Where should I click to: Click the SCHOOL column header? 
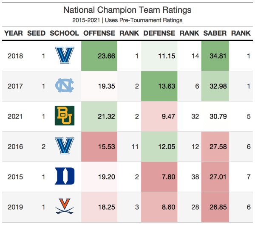pos(64,33)
